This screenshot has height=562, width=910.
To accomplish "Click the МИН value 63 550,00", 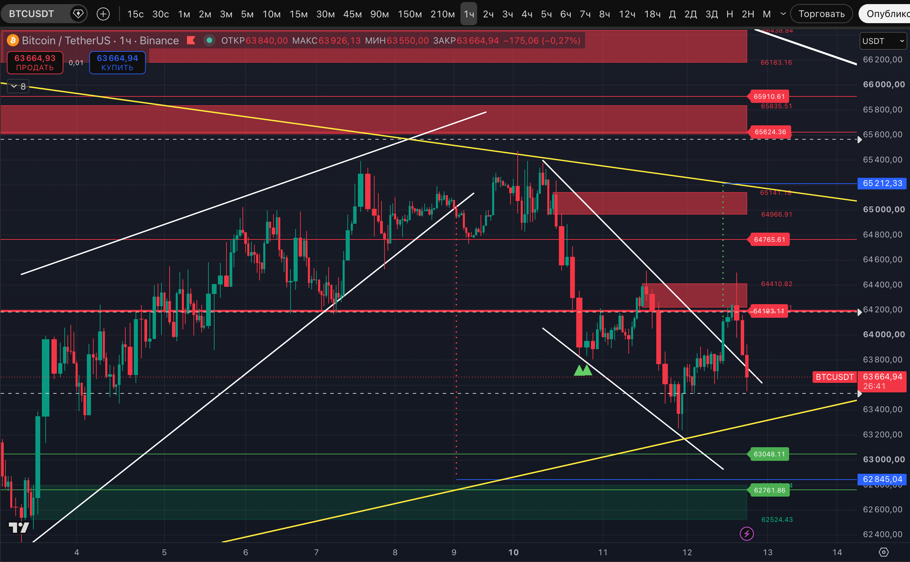I will pyautogui.click(x=408, y=41).
